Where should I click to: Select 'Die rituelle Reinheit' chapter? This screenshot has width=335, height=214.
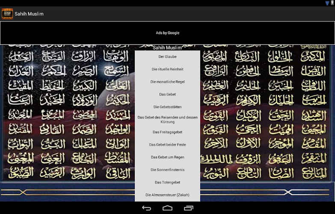[168, 69]
